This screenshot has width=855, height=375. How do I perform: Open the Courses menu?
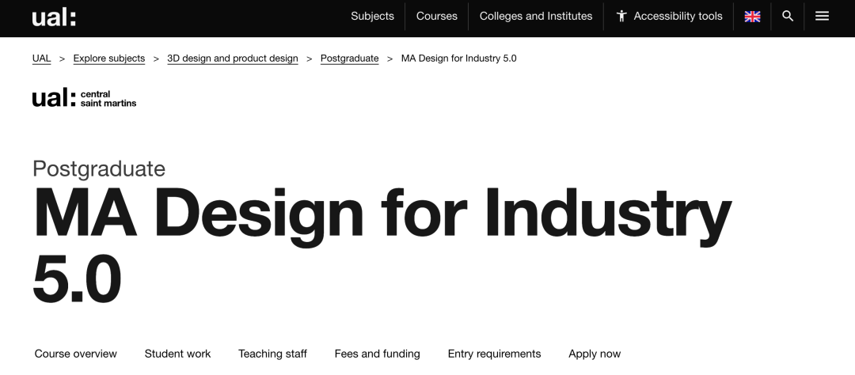pyautogui.click(x=437, y=17)
